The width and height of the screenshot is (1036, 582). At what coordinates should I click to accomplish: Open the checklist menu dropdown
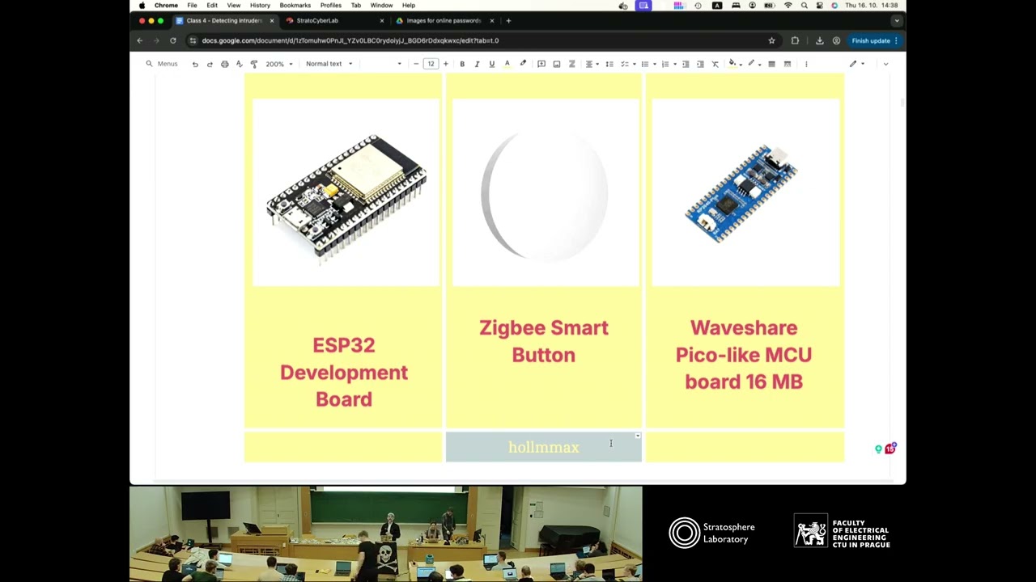click(x=627, y=64)
